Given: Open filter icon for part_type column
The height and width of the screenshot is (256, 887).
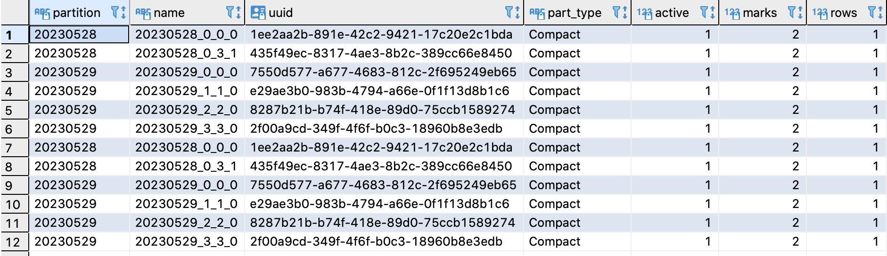Looking at the screenshot, I should pyautogui.click(x=616, y=12).
